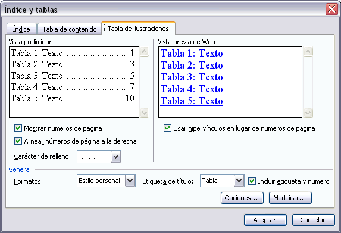Open the Formatos dropdown arrow
Screen dimensions: 341x233
coord(130,181)
